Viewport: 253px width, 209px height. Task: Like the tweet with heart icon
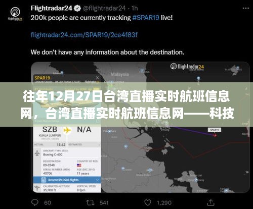click(x=148, y=202)
